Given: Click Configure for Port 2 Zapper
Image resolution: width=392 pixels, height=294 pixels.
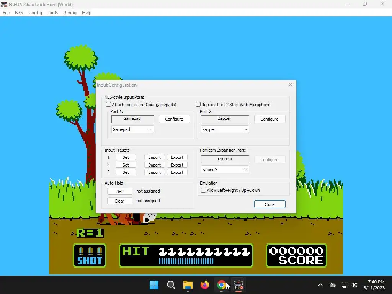Looking at the screenshot, I should 269,119.
